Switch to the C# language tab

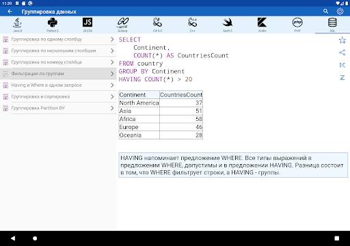(157, 25)
